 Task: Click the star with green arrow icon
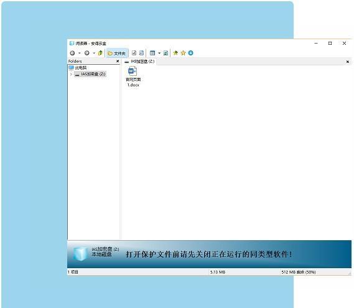[x=175, y=53]
